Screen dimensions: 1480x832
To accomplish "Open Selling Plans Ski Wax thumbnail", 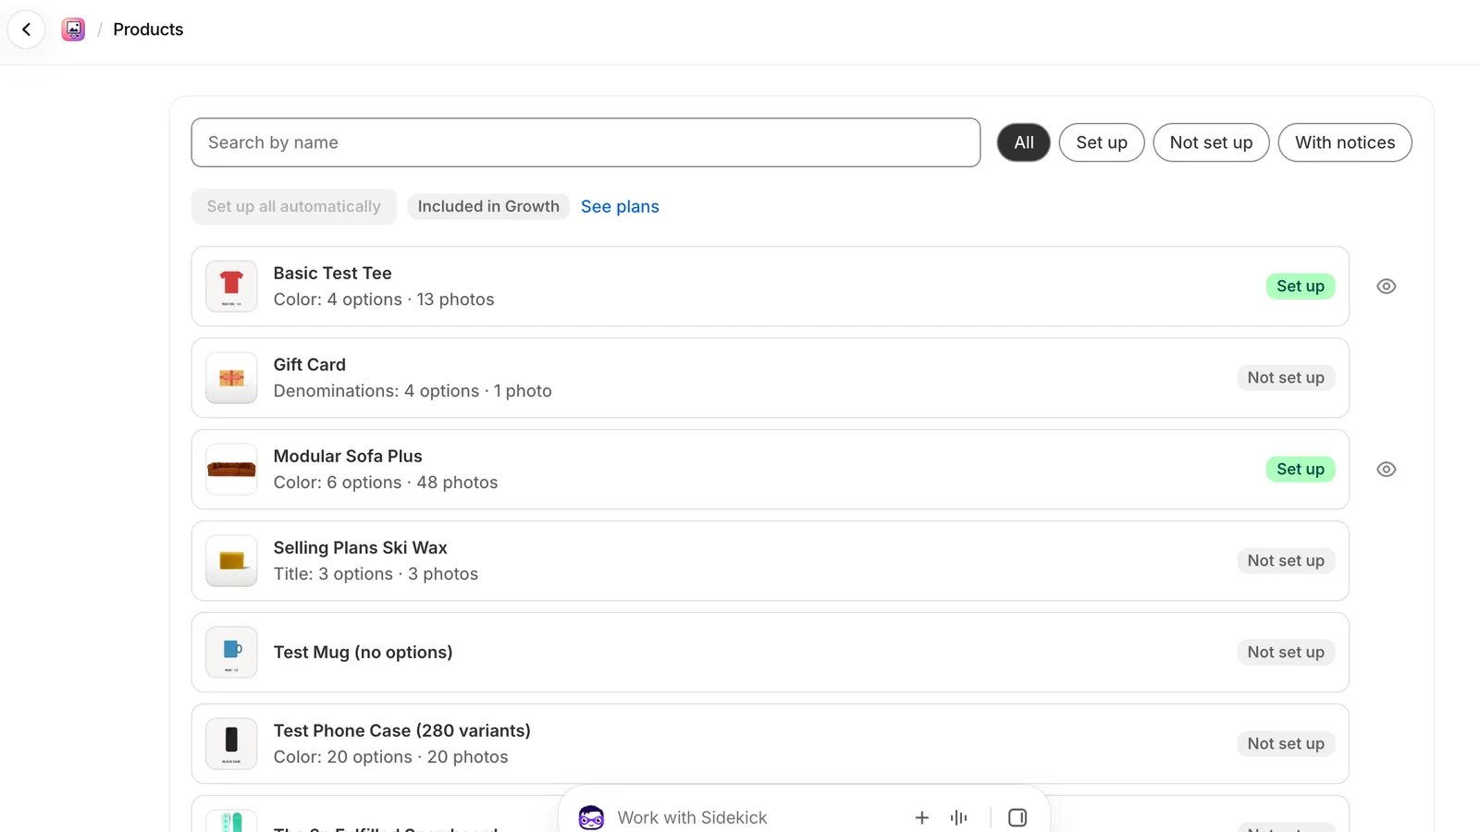I will coord(231,561).
